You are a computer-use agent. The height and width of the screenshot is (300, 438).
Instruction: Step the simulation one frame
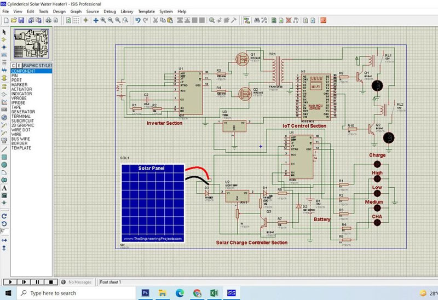point(24,282)
